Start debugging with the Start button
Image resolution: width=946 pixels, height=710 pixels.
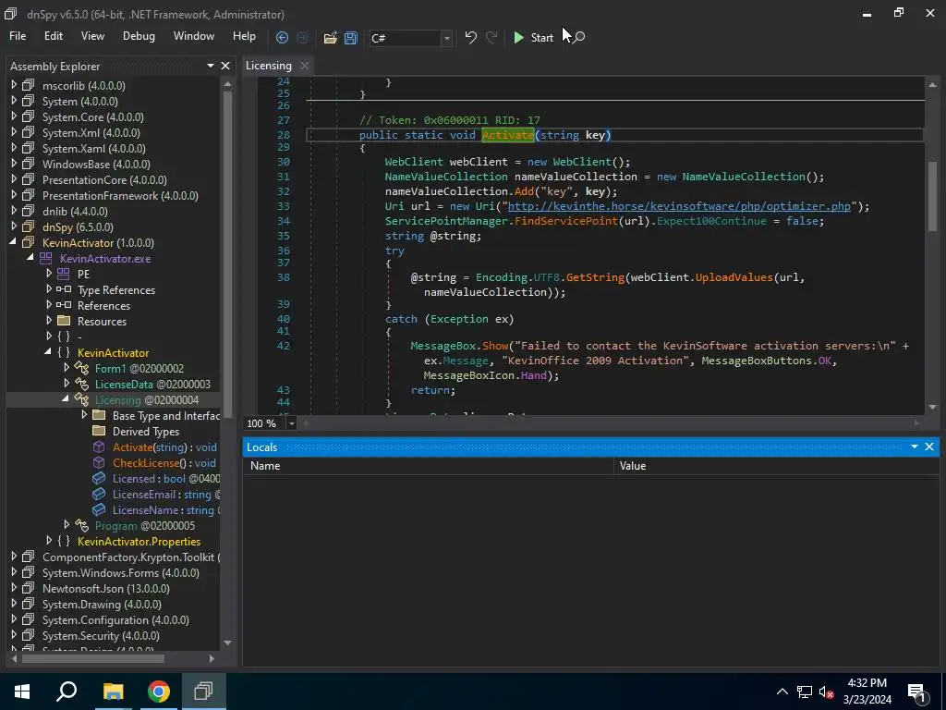(x=533, y=37)
